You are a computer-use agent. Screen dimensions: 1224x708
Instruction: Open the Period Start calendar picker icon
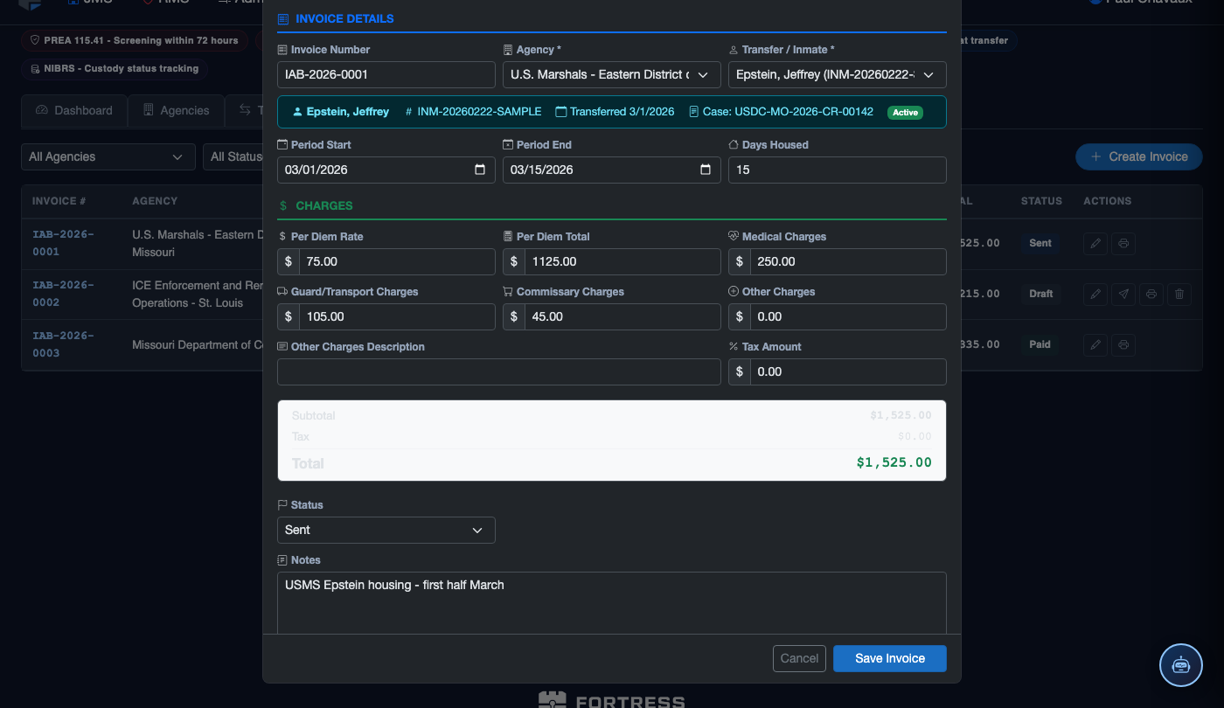(x=480, y=170)
